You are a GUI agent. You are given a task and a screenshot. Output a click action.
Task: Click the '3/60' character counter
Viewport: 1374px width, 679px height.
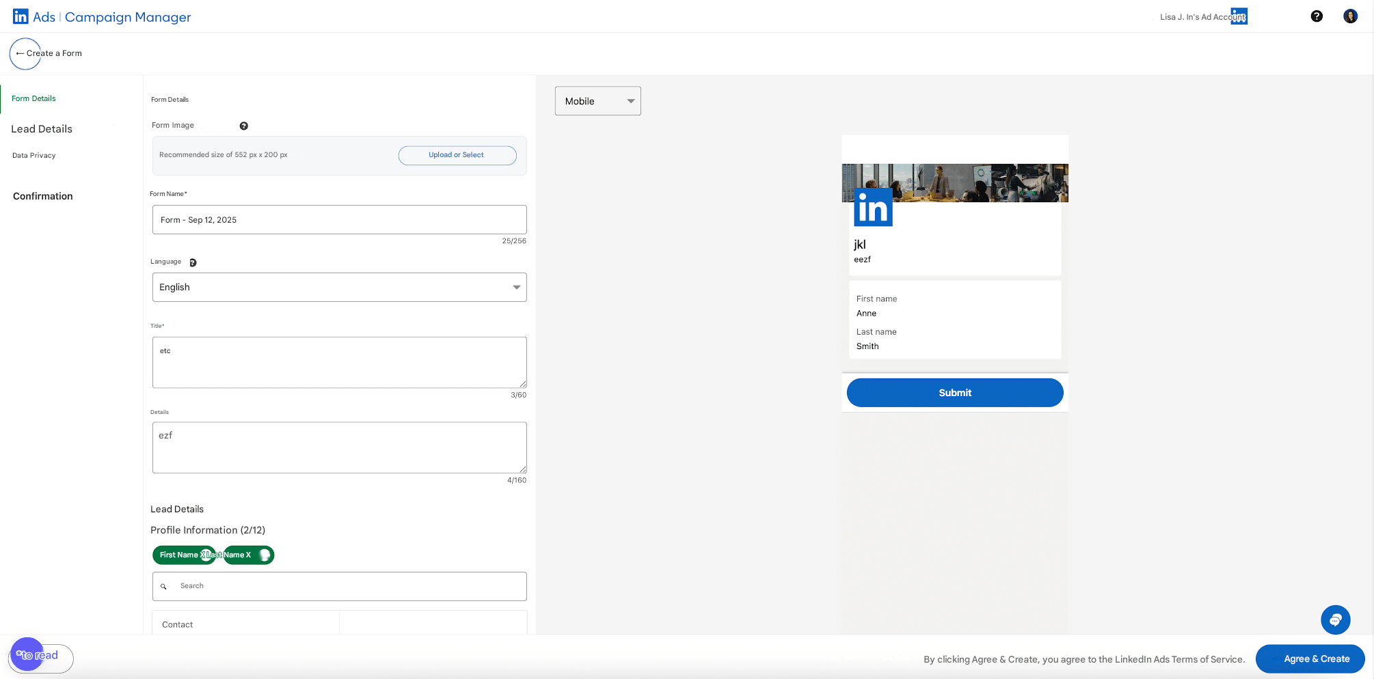click(519, 396)
